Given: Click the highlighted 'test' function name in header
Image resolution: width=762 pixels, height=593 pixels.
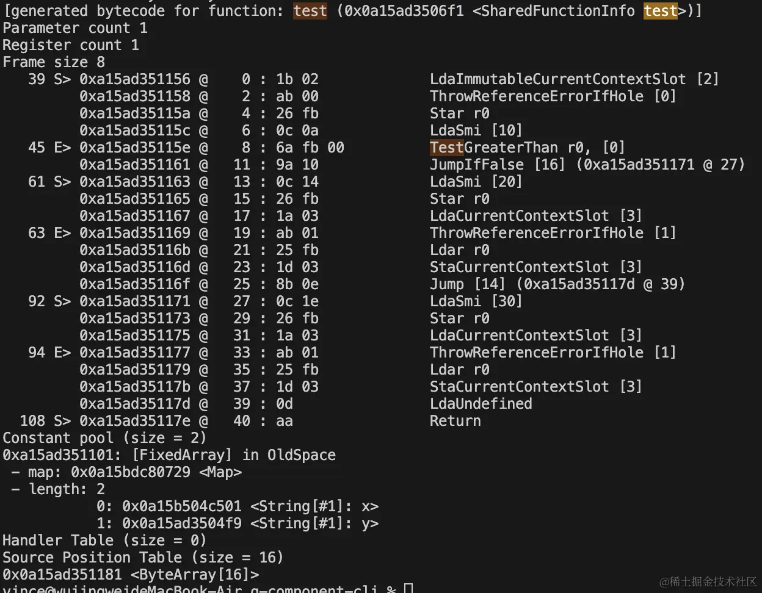Looking at the screenshot, I should [x=310, y=11].
